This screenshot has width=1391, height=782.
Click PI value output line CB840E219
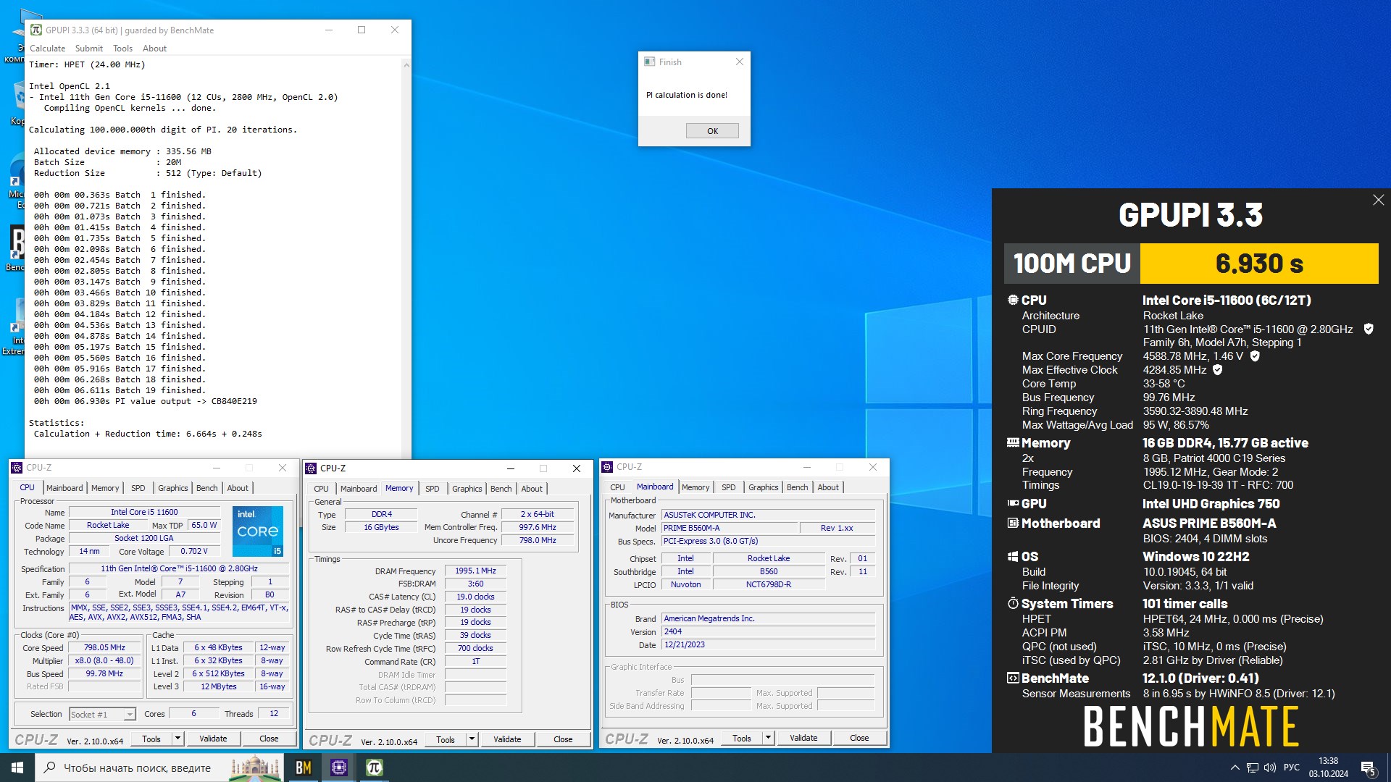click(145, 401)
